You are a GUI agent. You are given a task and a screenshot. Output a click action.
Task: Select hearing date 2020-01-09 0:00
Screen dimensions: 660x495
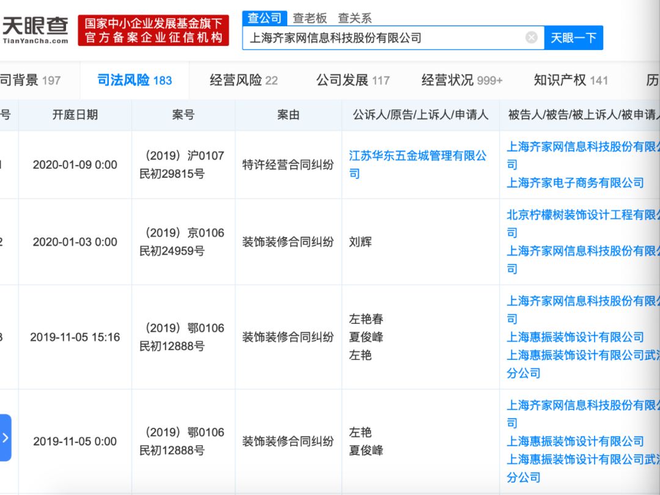(75, 164)
